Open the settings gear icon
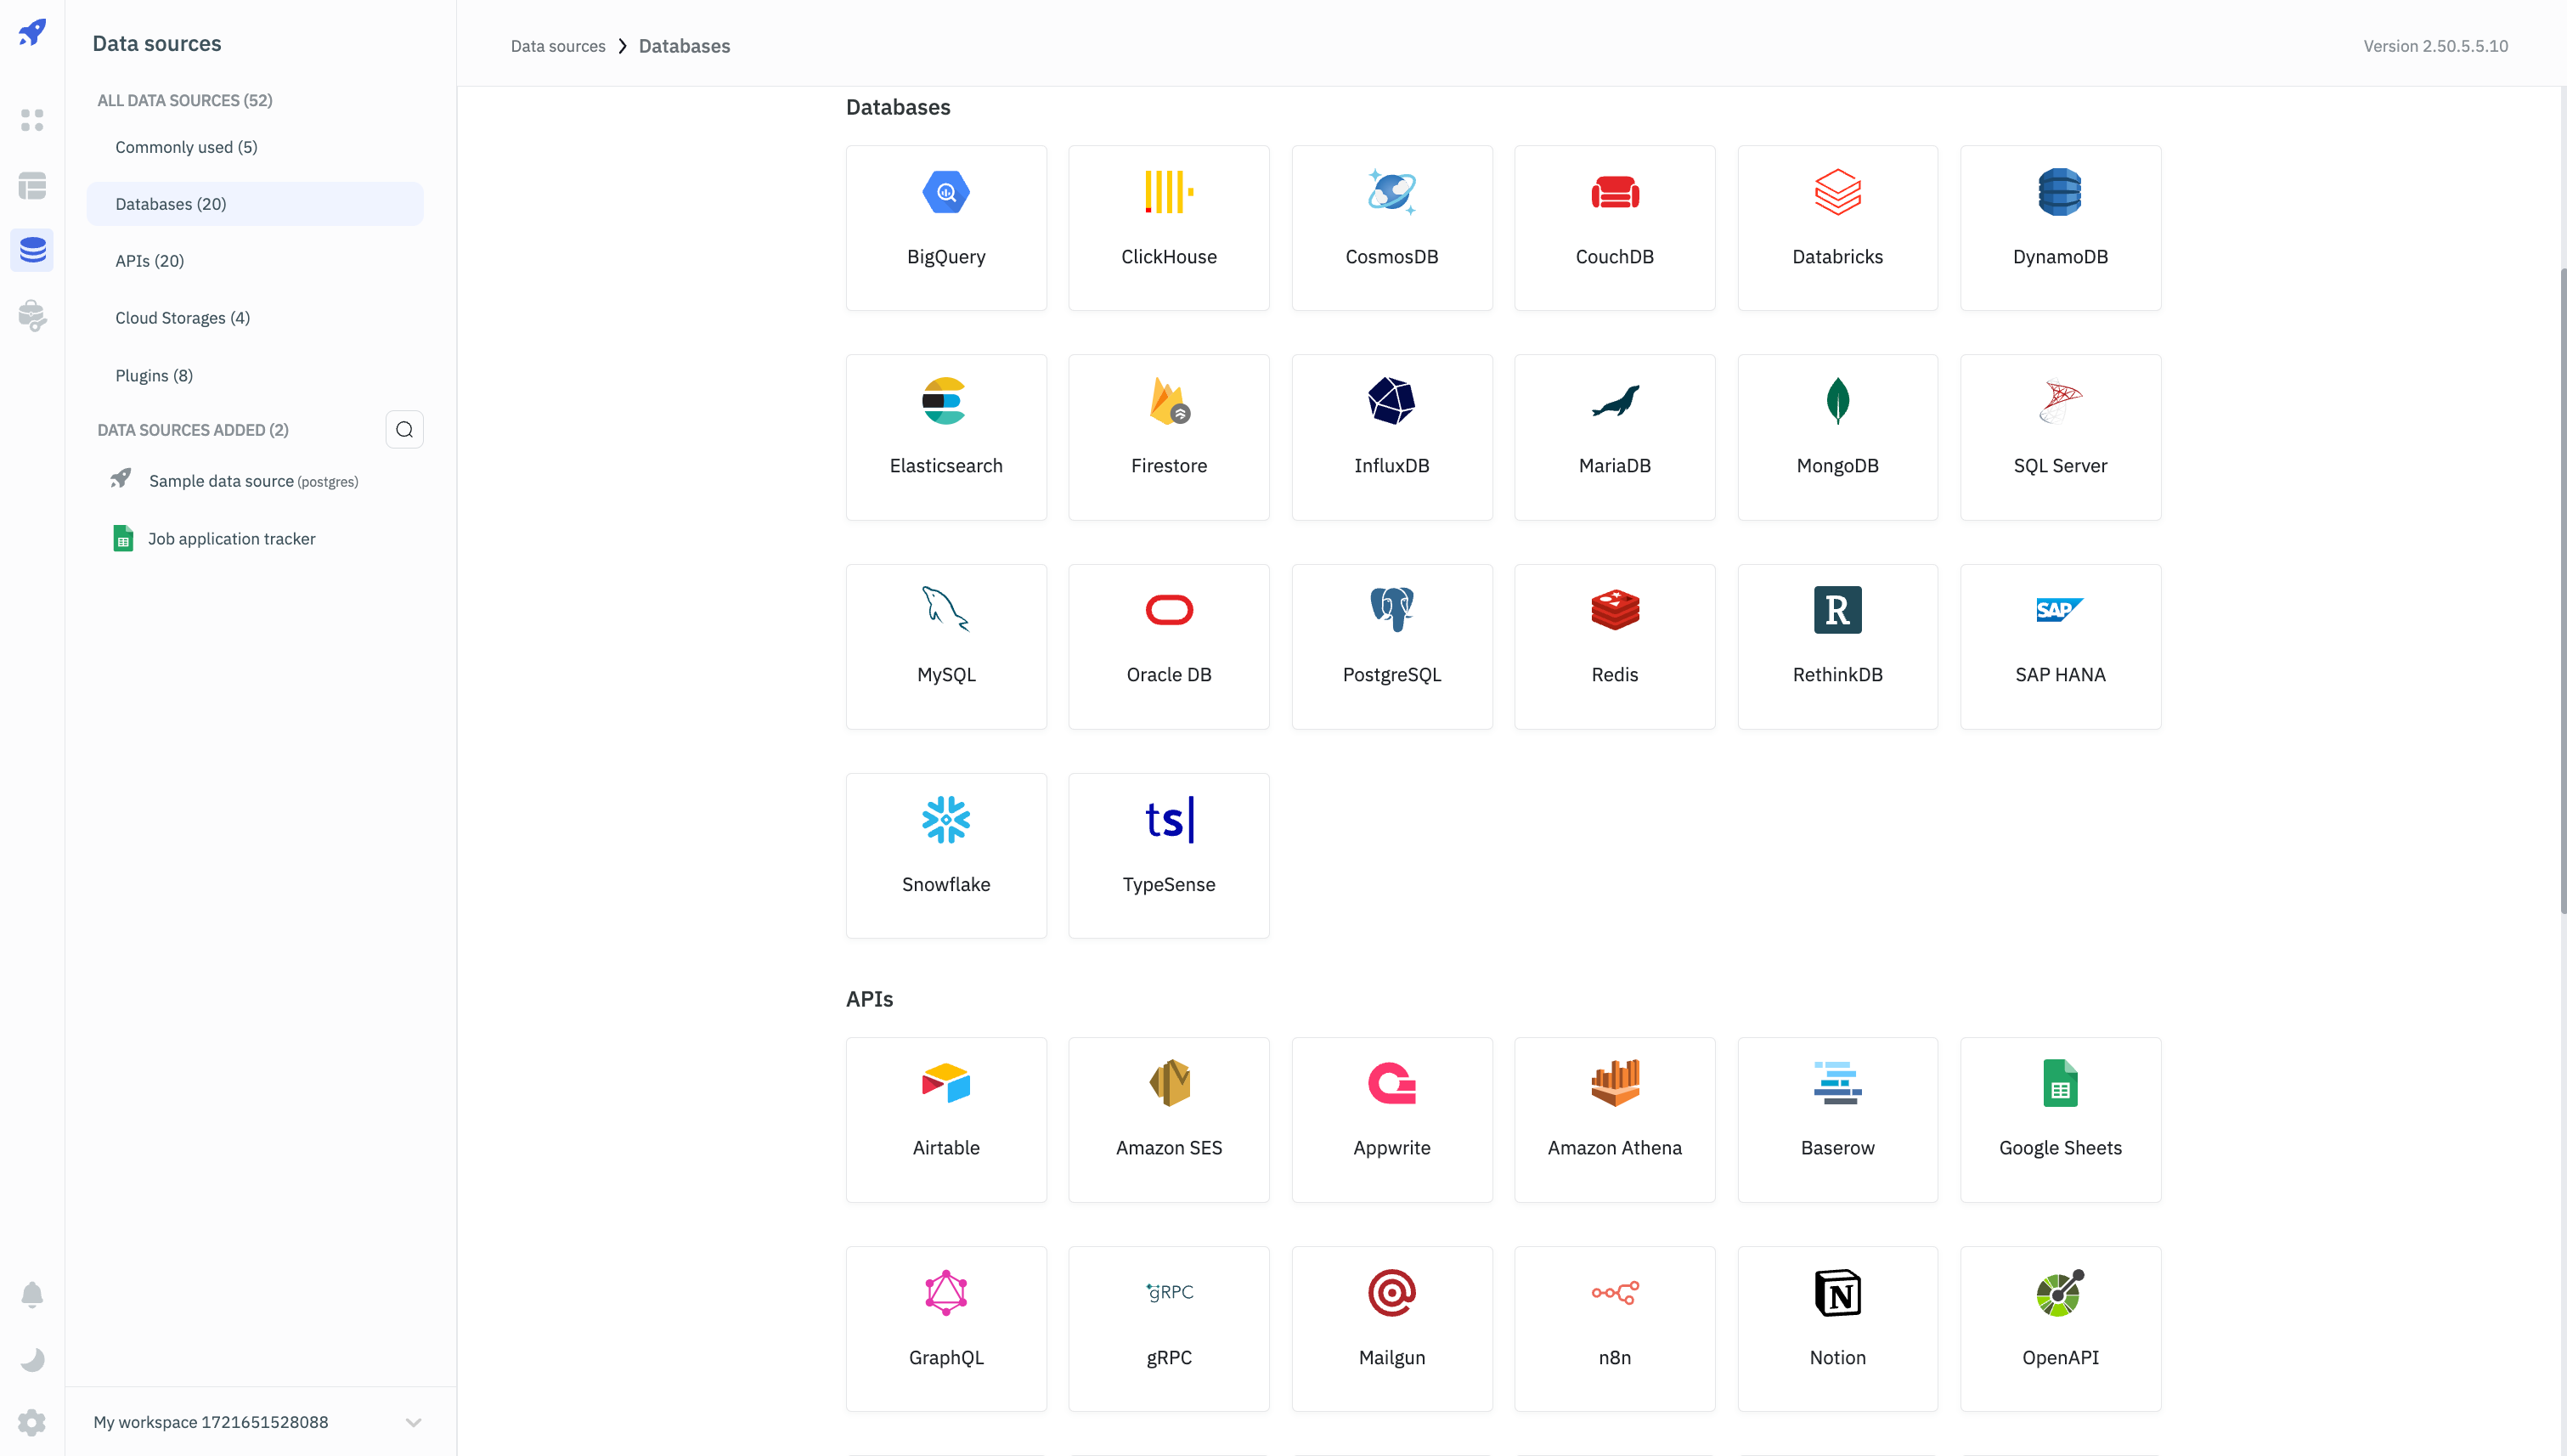Viewport: 2567px width, 1456px height. 32,1423
